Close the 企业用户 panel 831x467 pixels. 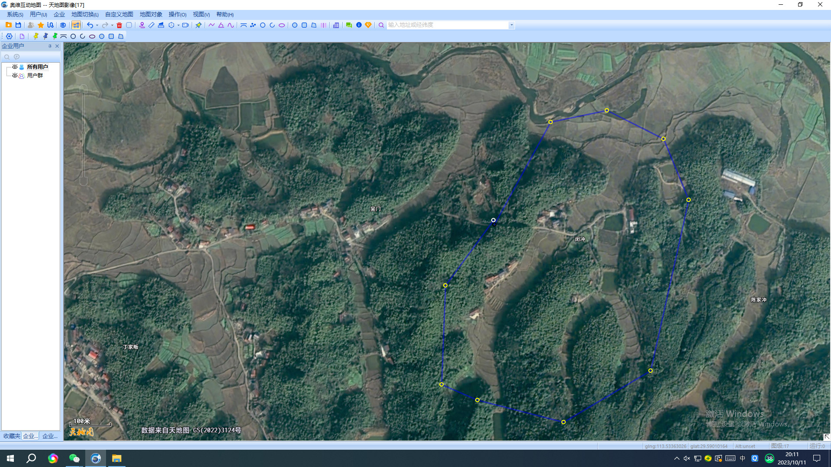pyautogui.click(x=57, y=46)
